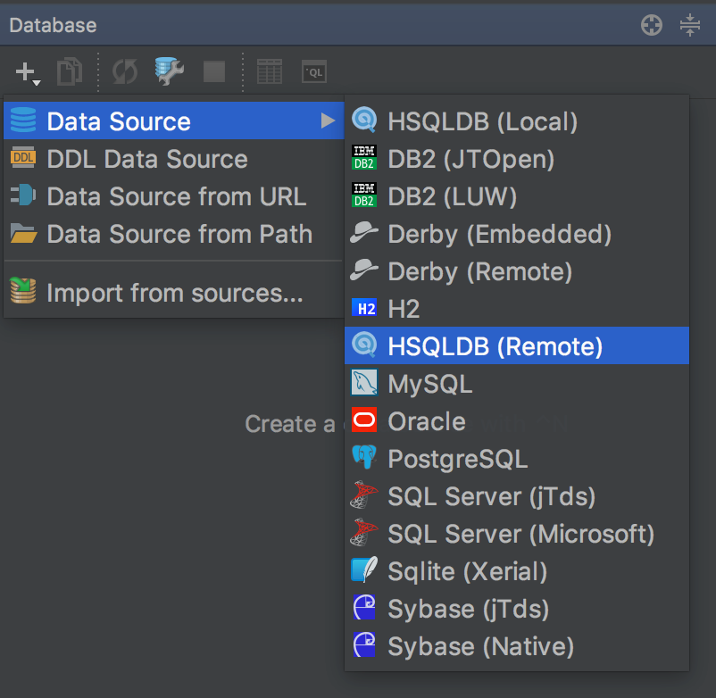The width and height of the screenshot is (716, 698).
Task: Select DDL Data Source option
Action: click(x=146, y=159)
